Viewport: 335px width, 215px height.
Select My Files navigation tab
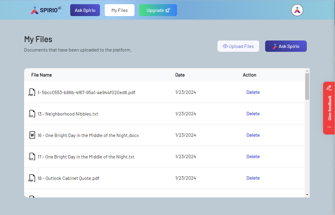coord(120,10)
